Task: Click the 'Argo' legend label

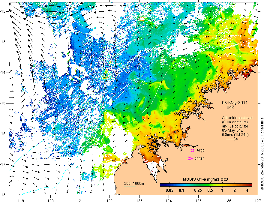Action: 200,150
